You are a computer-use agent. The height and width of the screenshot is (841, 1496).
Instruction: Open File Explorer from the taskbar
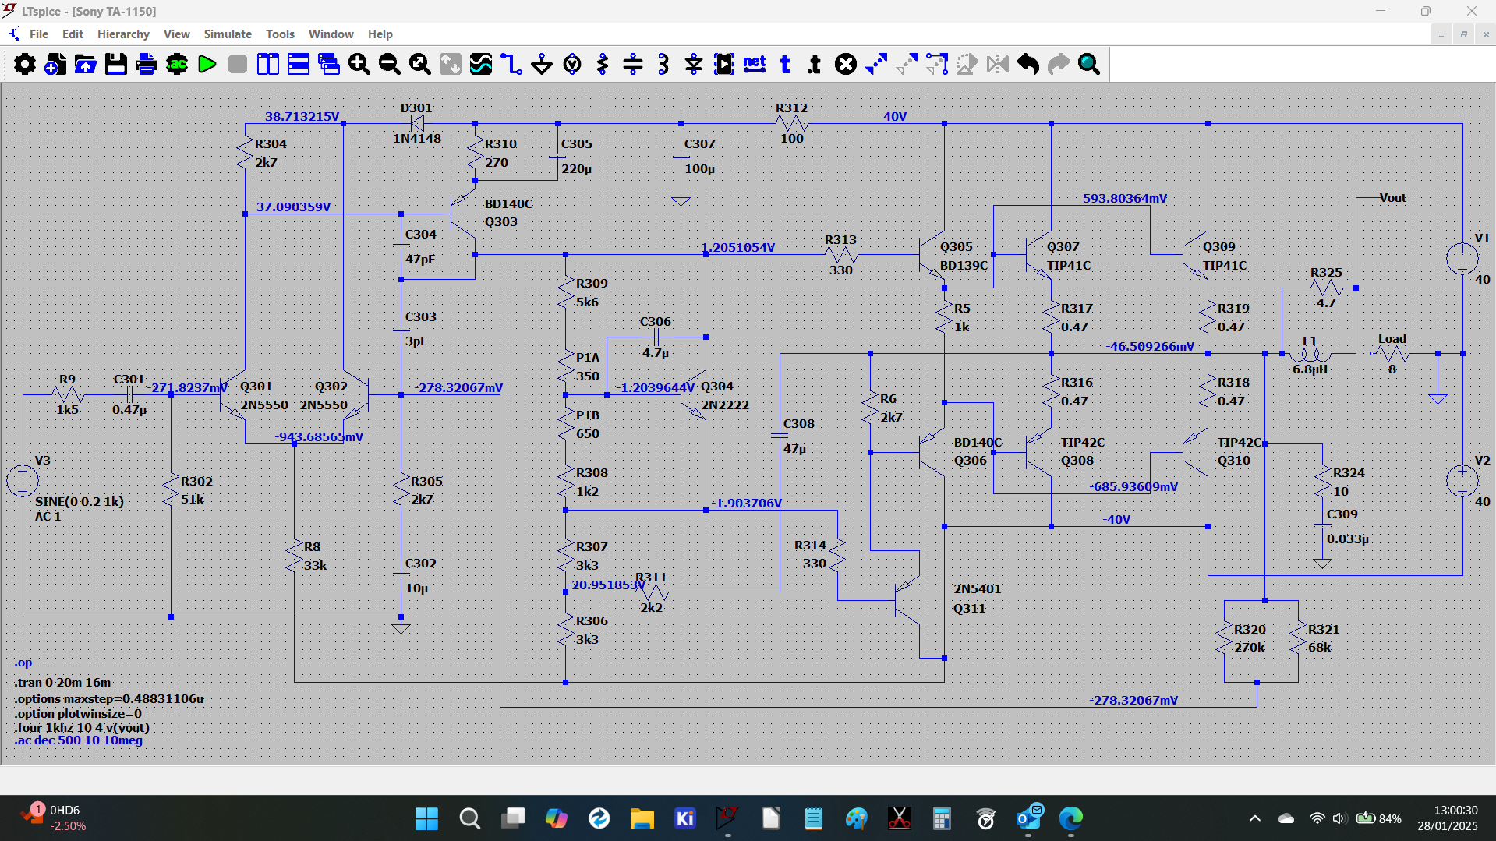coord(642,818)
